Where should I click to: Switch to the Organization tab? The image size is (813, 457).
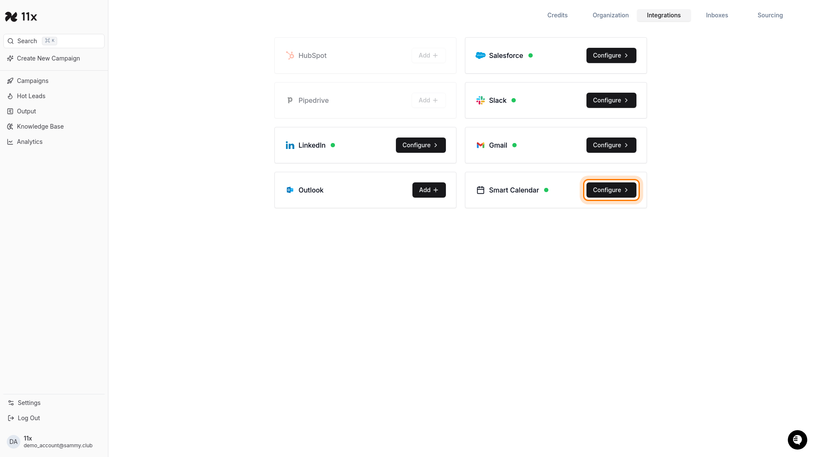pyautogui.click(x=611, y=15)
